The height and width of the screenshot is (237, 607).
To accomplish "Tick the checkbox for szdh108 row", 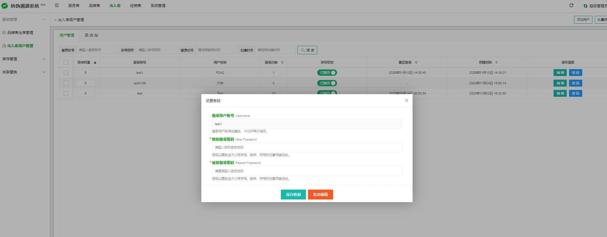I will pyautogui.click(x=66, y=83).
